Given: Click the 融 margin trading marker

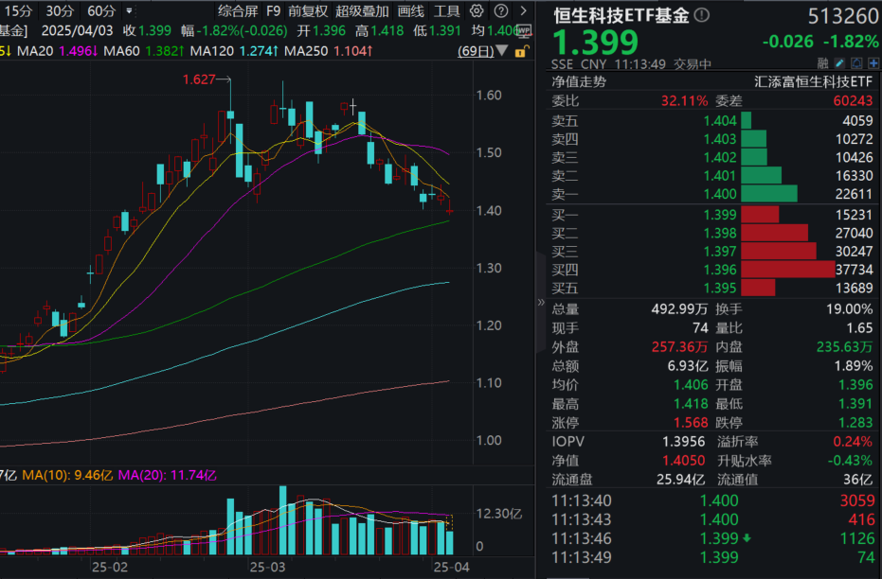Looking at the screenshot, I should tap(823, 62).
